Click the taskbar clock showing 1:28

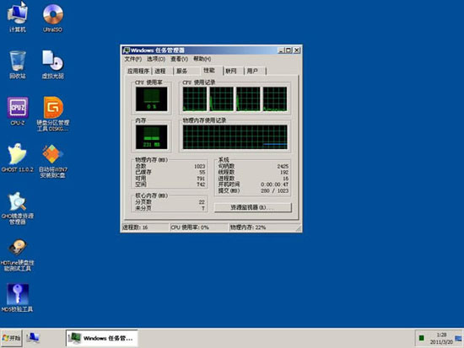441,335
